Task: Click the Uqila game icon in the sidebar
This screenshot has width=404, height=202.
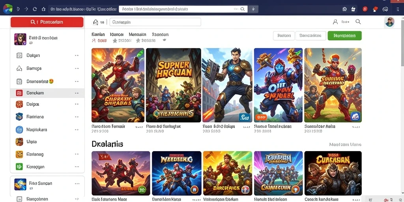Action: click(x=19, y=142)
